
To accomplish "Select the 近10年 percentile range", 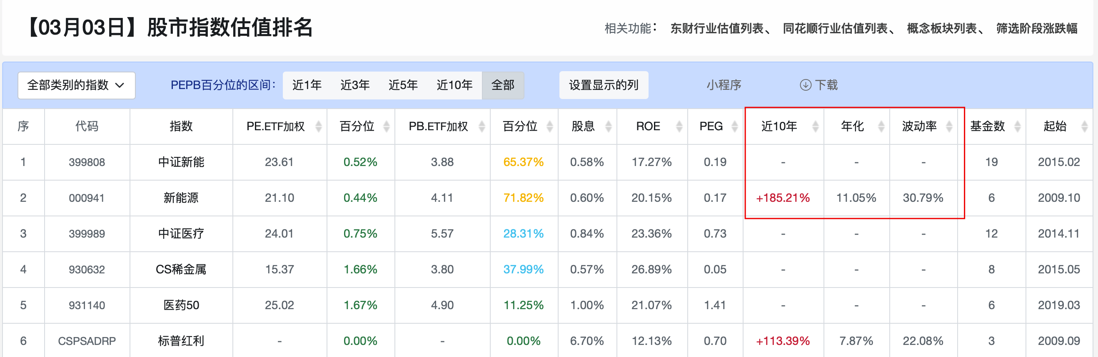I will coord(455,85).
